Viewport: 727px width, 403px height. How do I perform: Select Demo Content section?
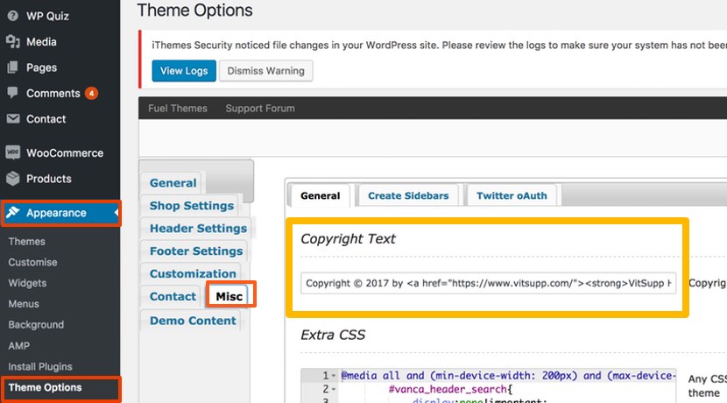pyautogui.click(x=193, y=321)
